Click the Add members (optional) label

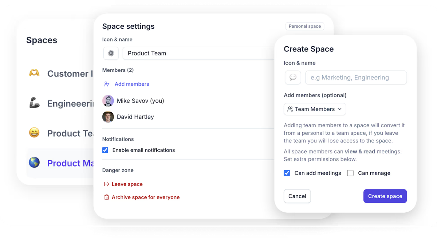(x=315, y=95)
